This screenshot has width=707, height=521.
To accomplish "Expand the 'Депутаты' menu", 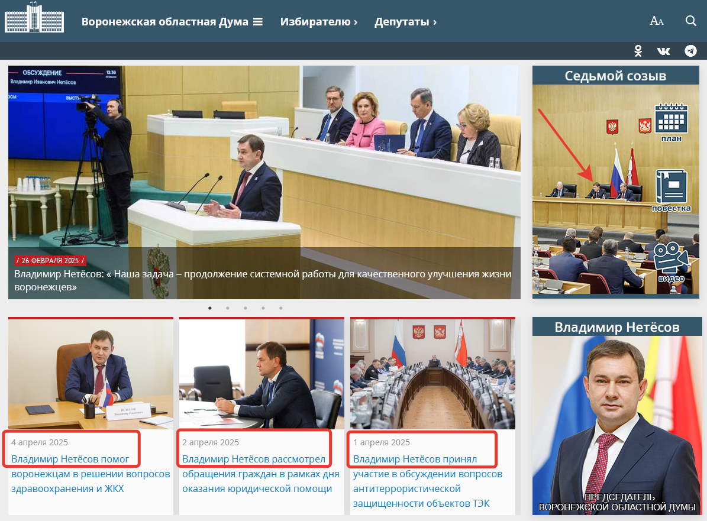I will (x=405, y=22).
